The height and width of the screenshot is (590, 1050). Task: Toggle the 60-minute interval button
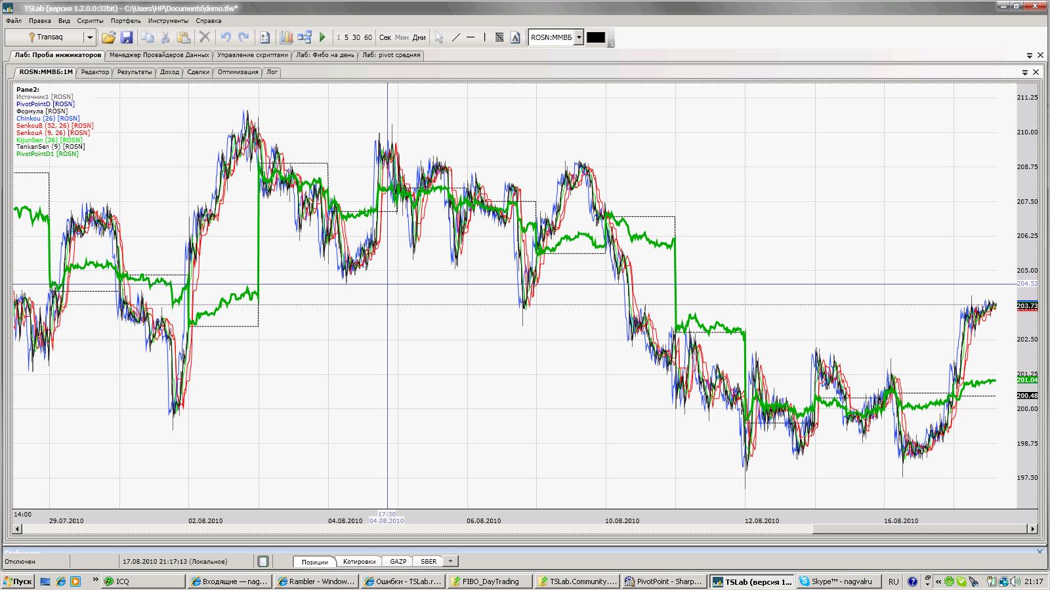coord(368,37)
